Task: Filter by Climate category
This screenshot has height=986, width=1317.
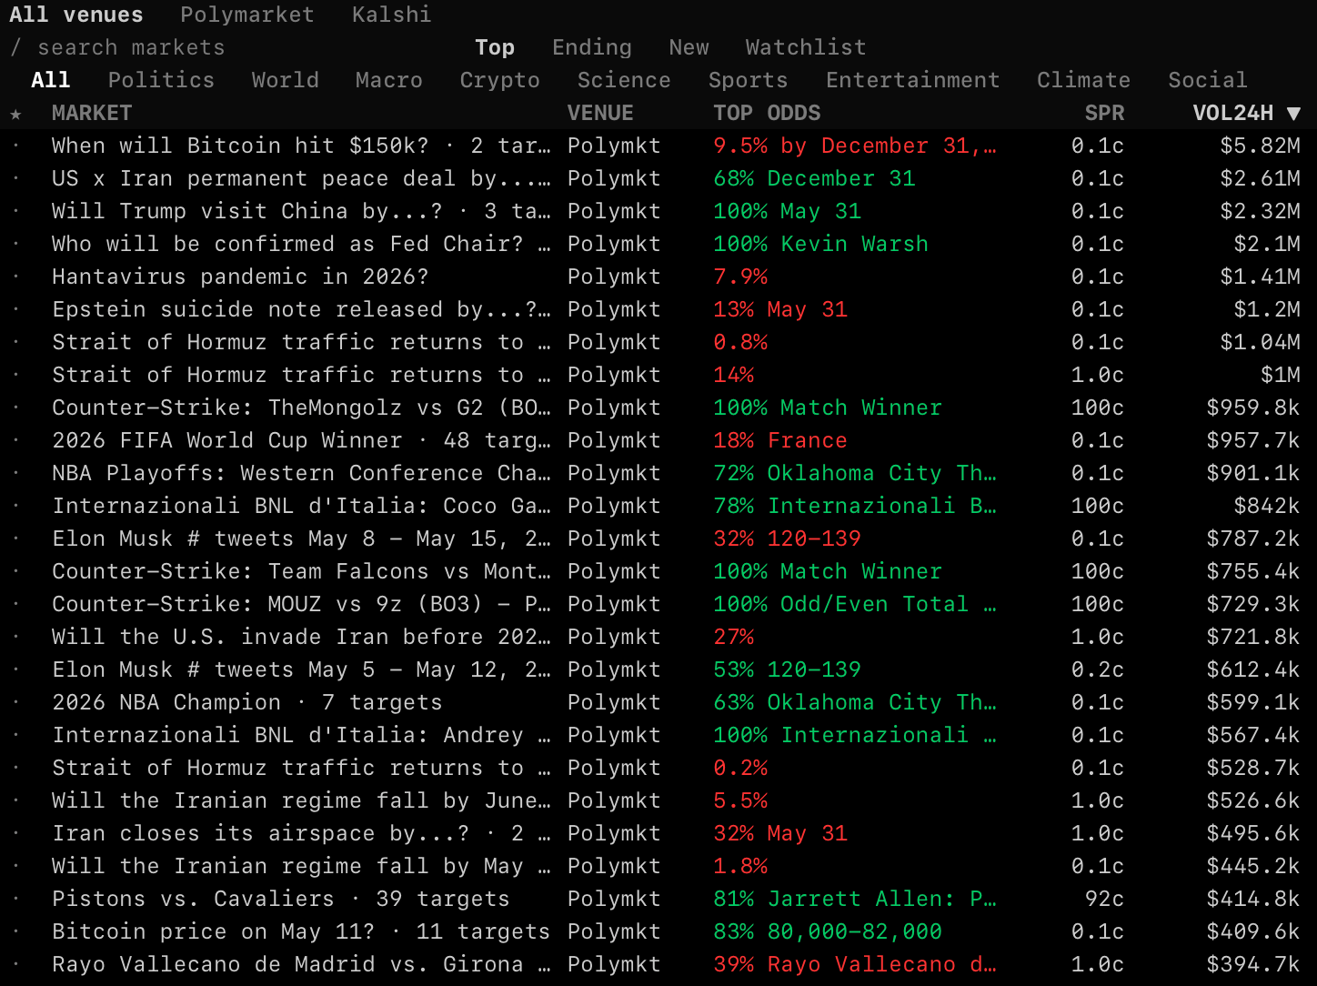Action: click(1084, 80)
